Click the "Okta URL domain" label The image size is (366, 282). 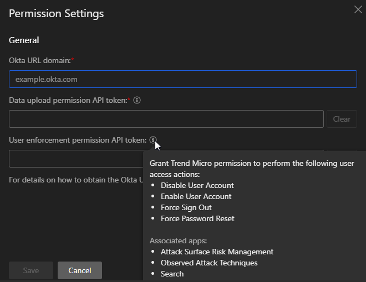[x=39, y=60]
